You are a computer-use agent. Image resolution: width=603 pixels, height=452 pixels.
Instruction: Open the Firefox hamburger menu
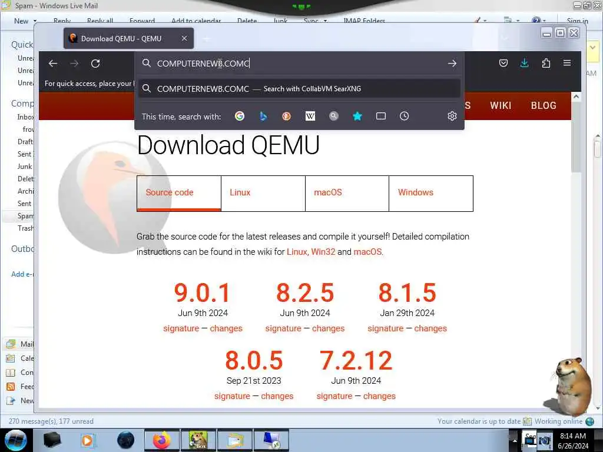tap(567, 62)
